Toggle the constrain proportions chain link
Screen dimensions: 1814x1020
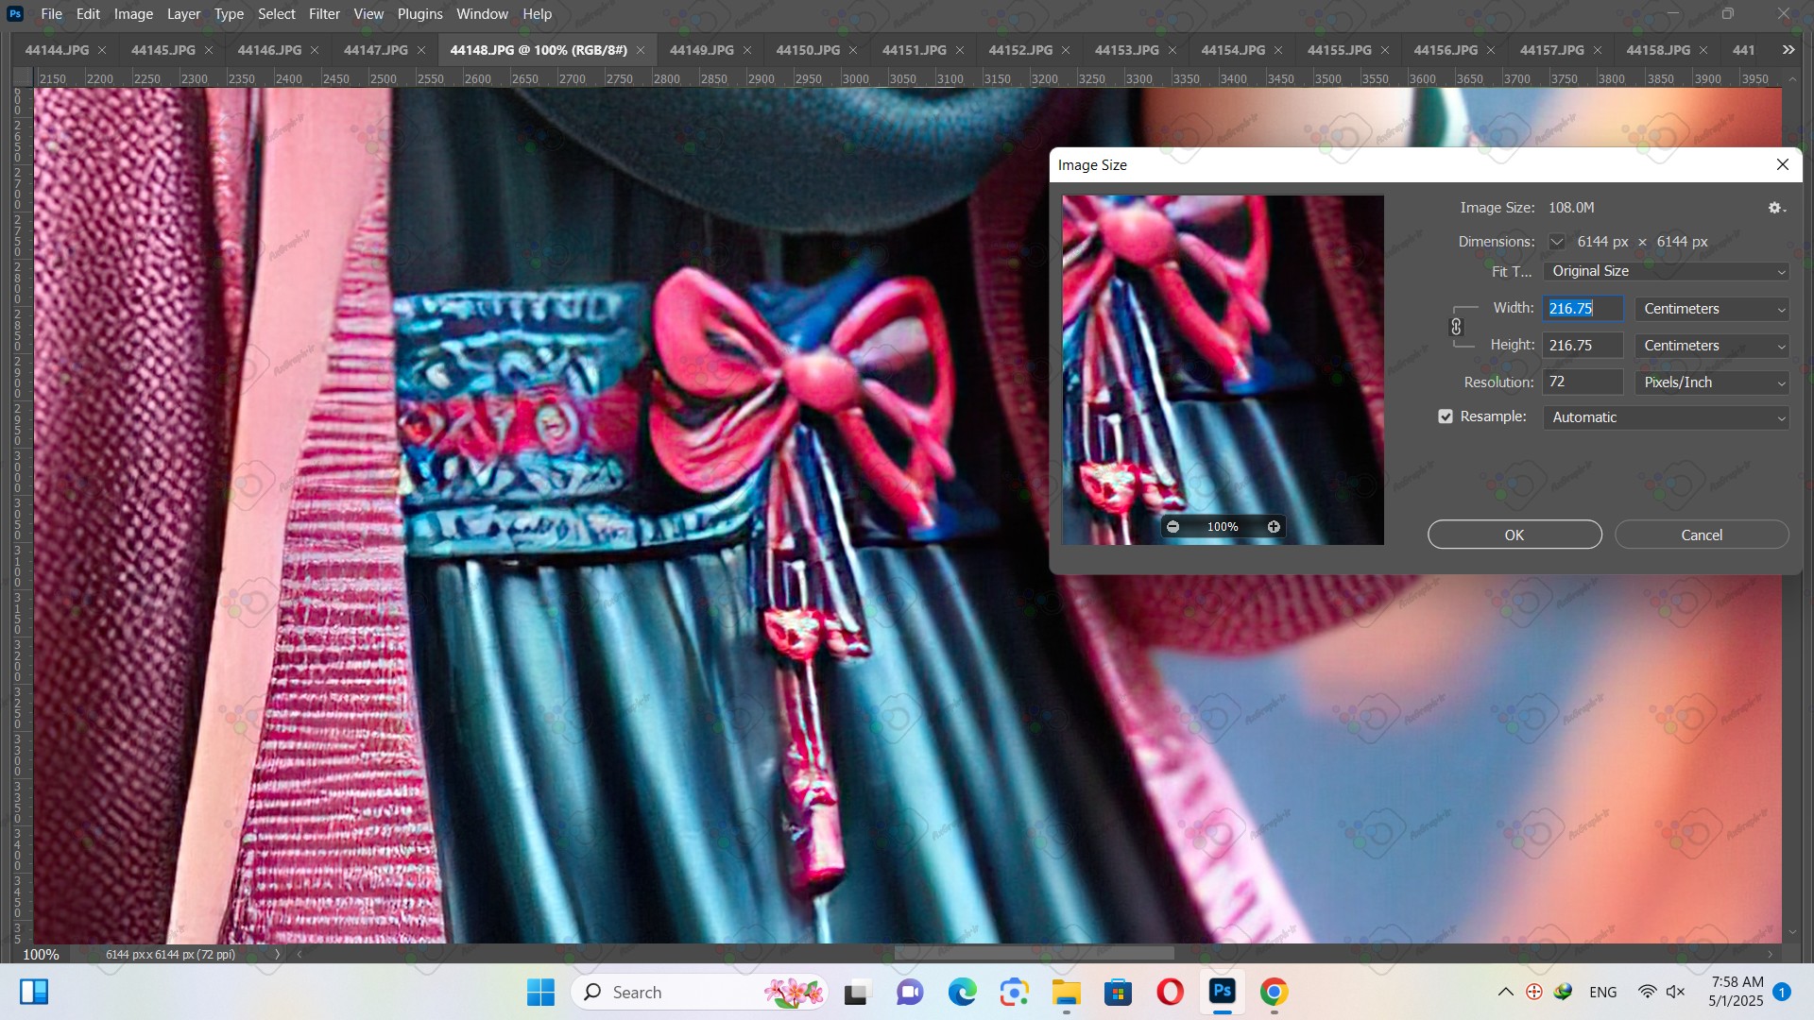pyautogui.click(x=1456, y=327)
